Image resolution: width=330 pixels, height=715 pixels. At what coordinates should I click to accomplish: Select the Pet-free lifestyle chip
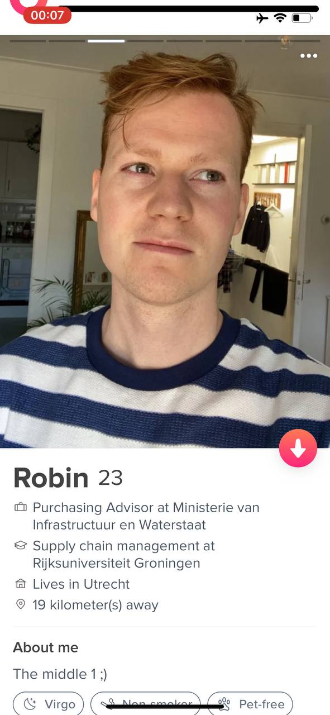click(x=250, y=704)
